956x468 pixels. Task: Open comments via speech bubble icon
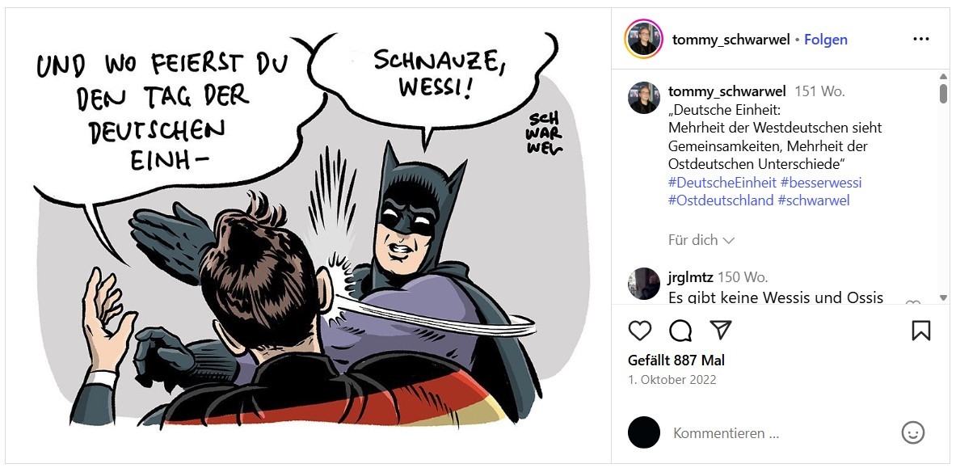[x=680, y=331]
